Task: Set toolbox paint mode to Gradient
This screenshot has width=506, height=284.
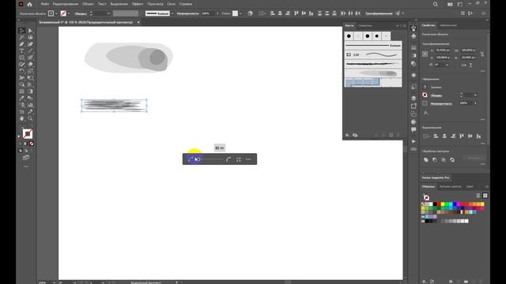Action: click(x=26, y=144)
